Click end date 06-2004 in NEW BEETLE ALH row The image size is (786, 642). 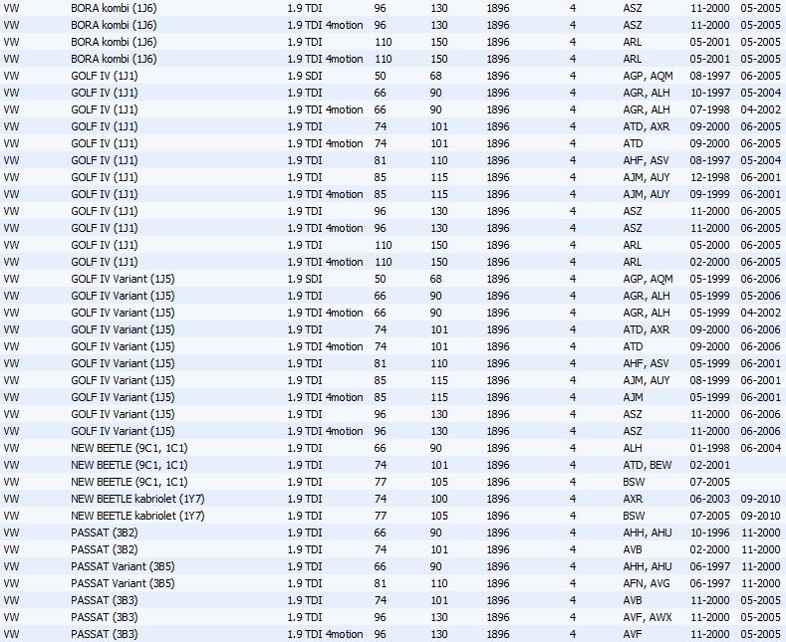point(760,448)
